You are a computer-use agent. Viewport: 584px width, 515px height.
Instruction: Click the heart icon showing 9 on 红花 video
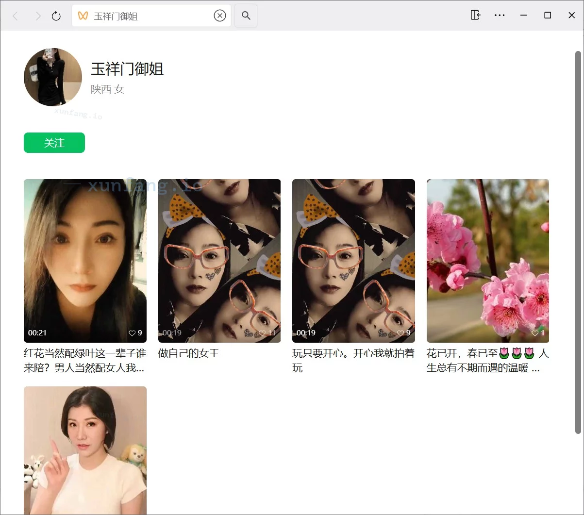point(132,333)
